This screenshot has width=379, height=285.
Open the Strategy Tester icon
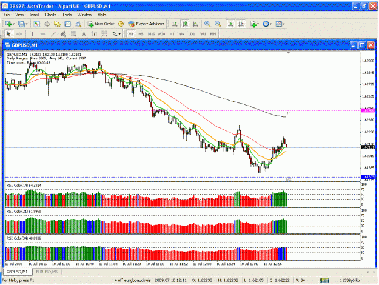click(78, 24)
